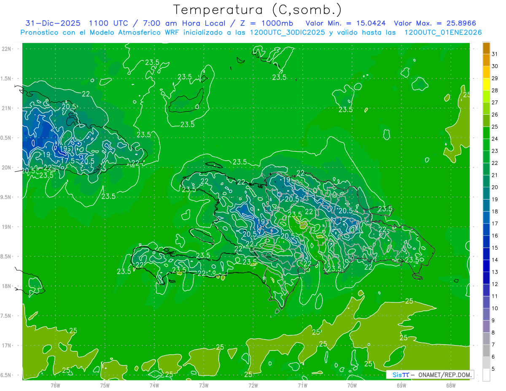The height and width of the screenshot is (391, 506).
Task: Click the '68W' longitude axis label
Action: tap(451, 385)
